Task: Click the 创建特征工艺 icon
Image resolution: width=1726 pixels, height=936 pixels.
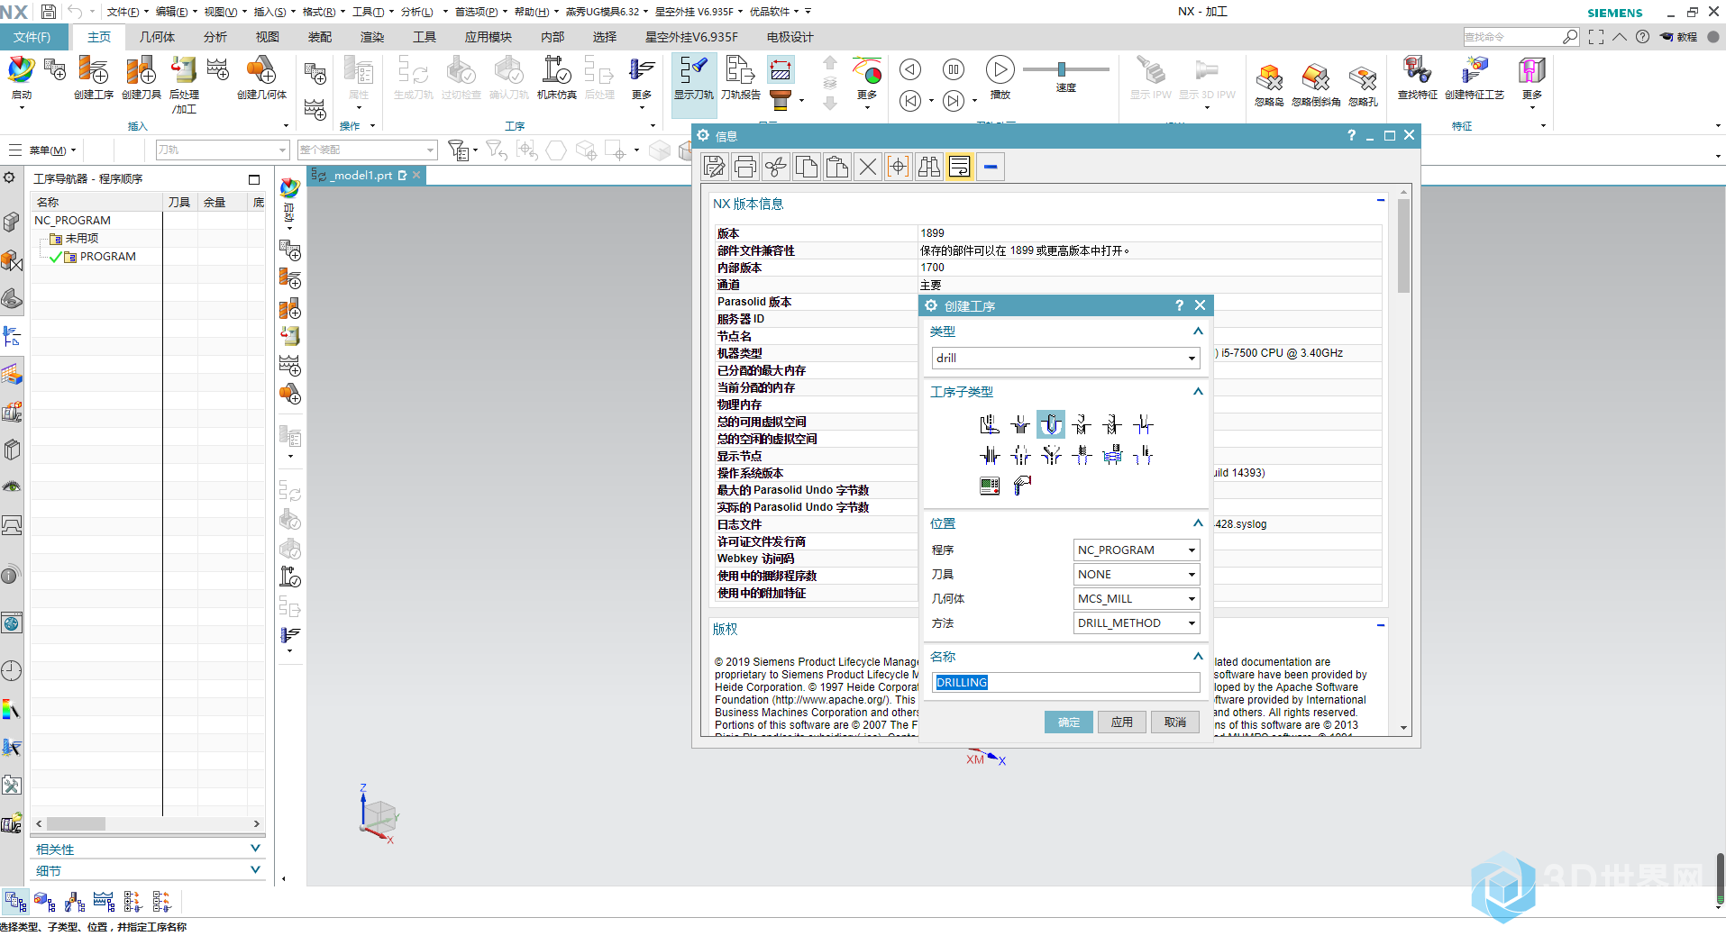Action: [x=1475, y=78]
